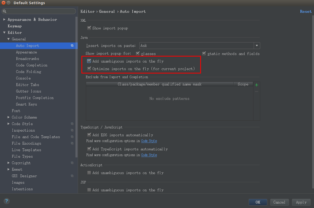Toggle Add unambiguous imports on the fly for Java
The image size is (314, 208).
(x=89, y=61)
